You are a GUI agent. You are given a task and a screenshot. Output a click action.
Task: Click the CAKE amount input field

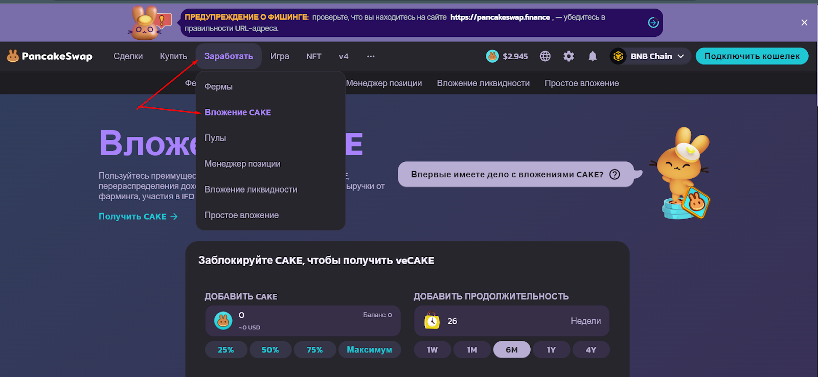[303, 321]
